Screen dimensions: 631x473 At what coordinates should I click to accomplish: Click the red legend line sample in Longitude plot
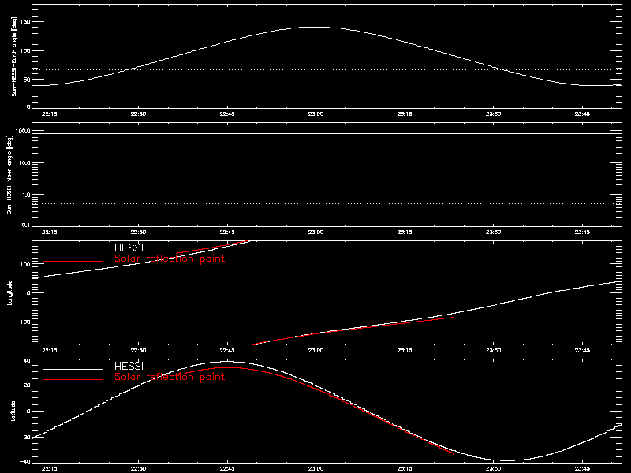click(73, 262)
